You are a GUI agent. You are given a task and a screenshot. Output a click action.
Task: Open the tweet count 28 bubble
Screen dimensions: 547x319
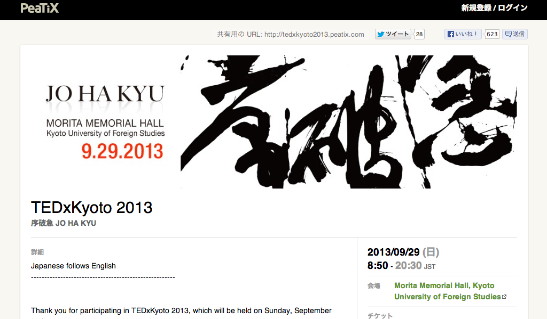click(419, 34)
